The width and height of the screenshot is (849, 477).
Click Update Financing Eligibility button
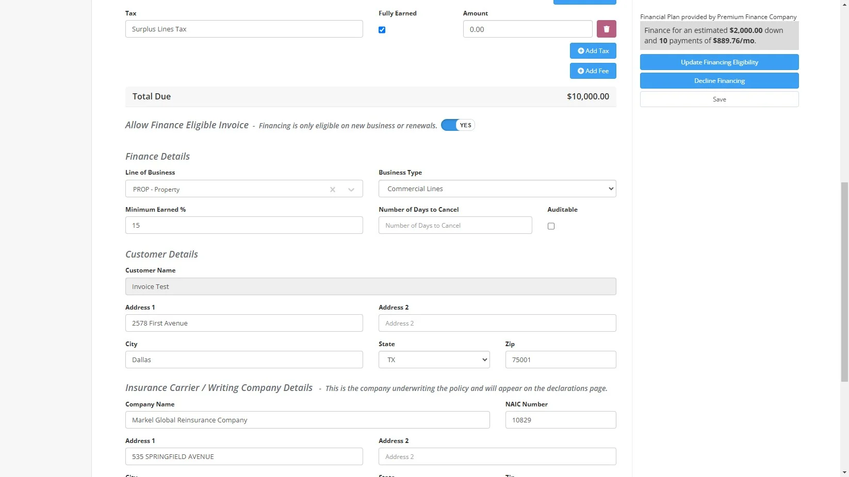(719, 62)
